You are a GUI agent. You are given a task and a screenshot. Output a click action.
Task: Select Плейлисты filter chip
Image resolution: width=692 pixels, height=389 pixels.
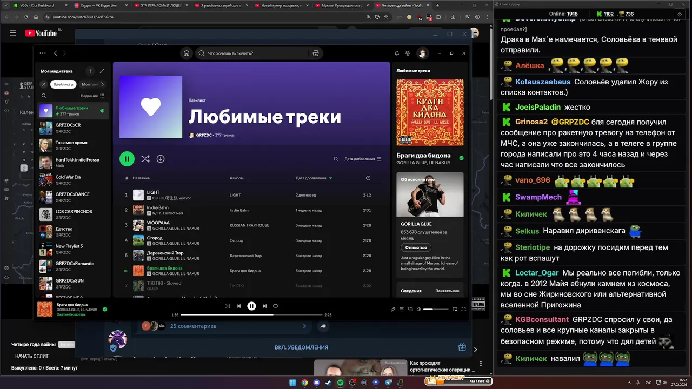[x=63, y=84]
